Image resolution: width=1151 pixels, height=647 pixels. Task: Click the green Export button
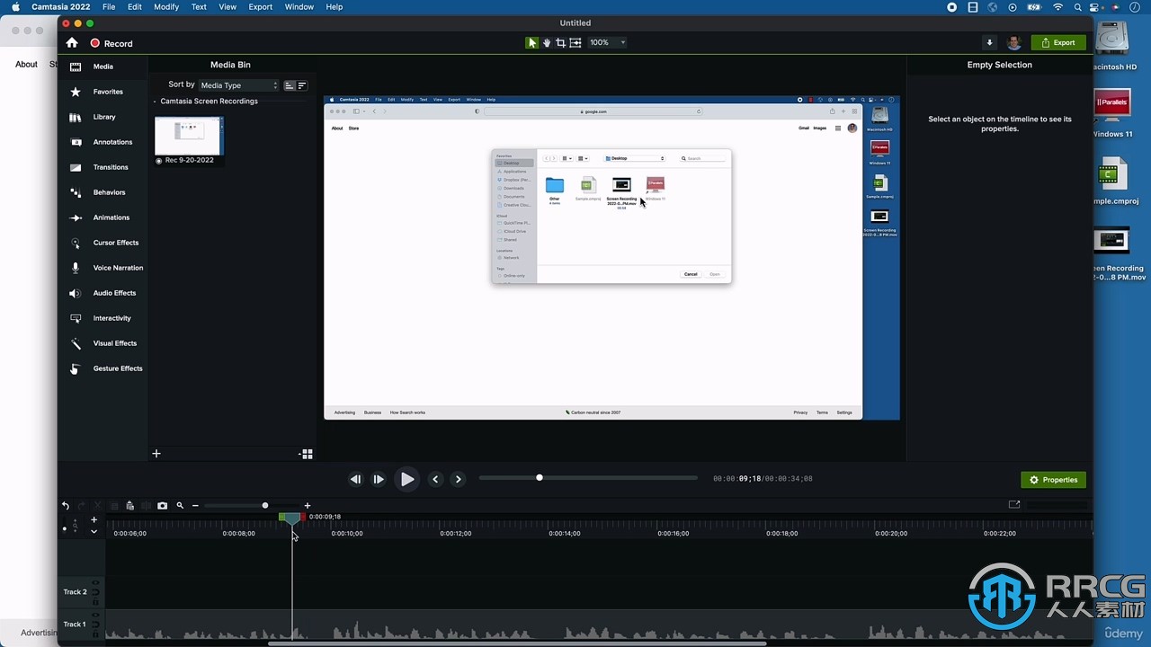1058,42
